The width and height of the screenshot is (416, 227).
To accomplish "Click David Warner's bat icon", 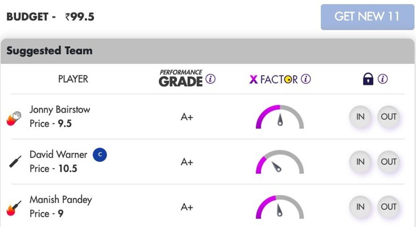I will [15, 162].
